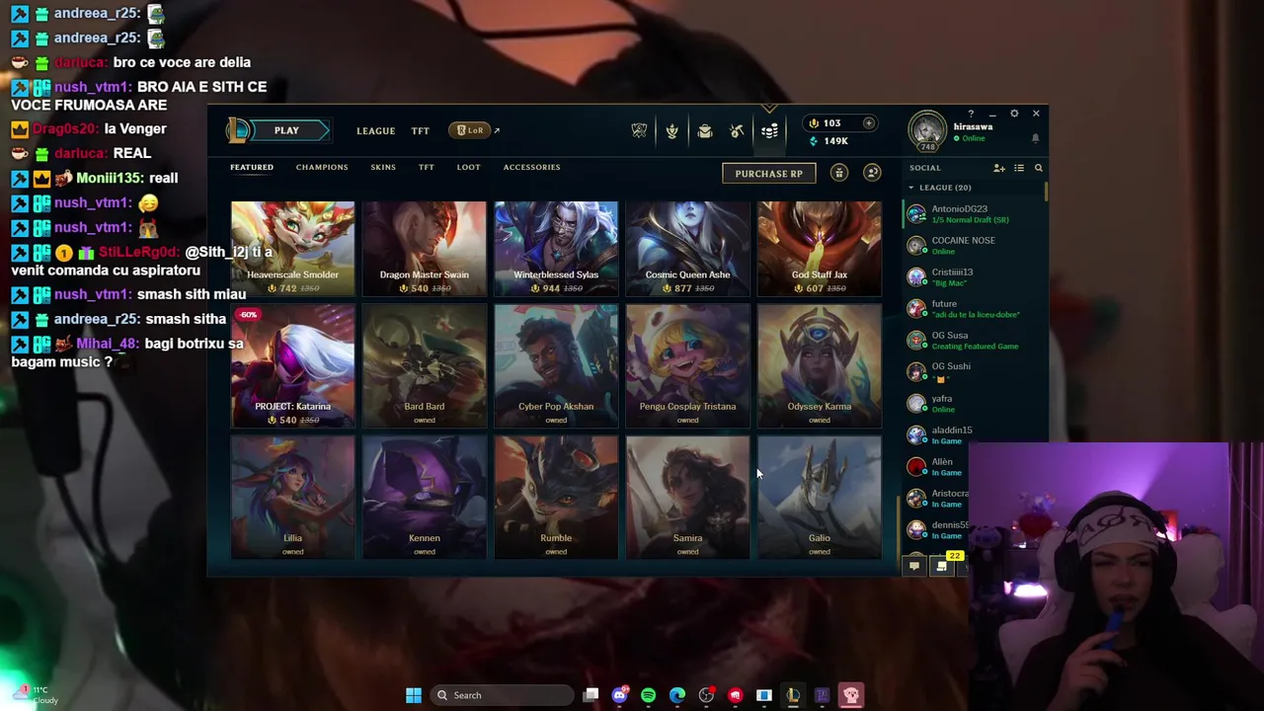This screenshot has height=711, width=1264.
Task: Switch to the TFT store tab
Action: click(426, 167)
